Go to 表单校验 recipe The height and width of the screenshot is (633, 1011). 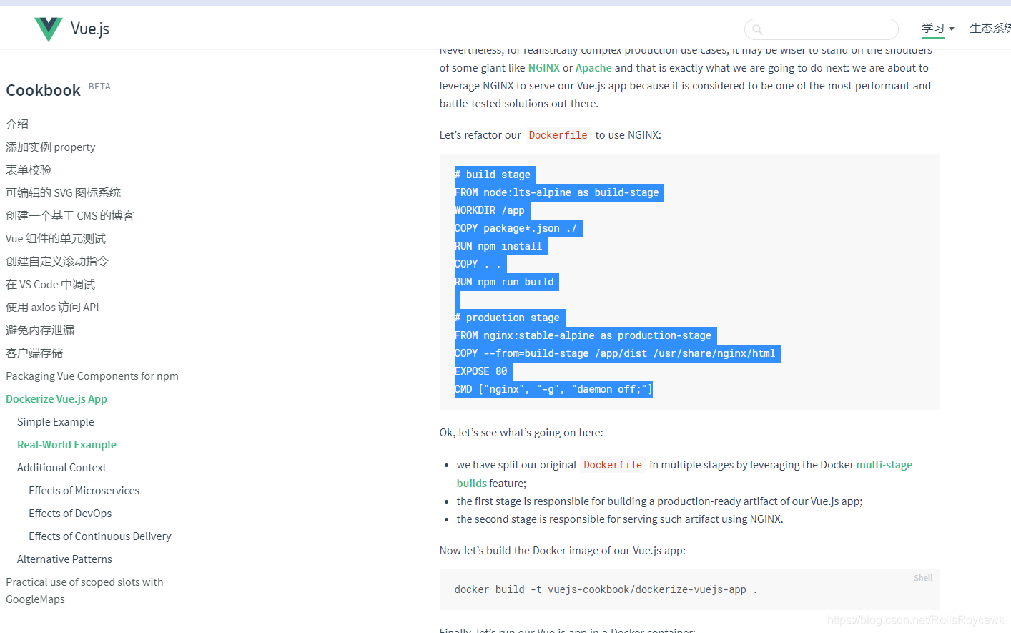click(x=29, y=170)
